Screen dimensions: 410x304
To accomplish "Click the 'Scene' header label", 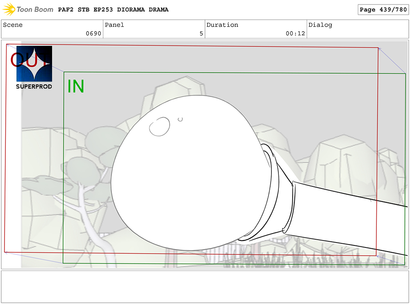I will [x=13, y=25].
